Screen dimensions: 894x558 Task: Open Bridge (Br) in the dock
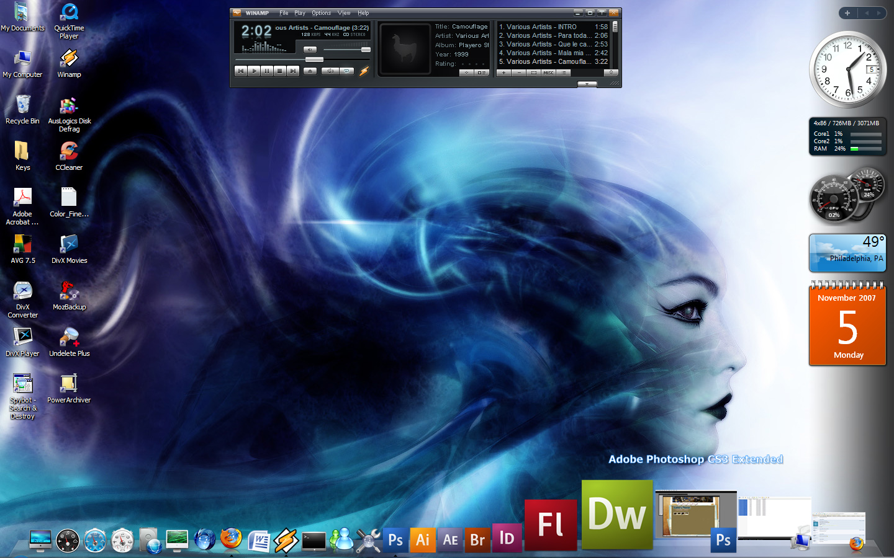pos(477,540)
